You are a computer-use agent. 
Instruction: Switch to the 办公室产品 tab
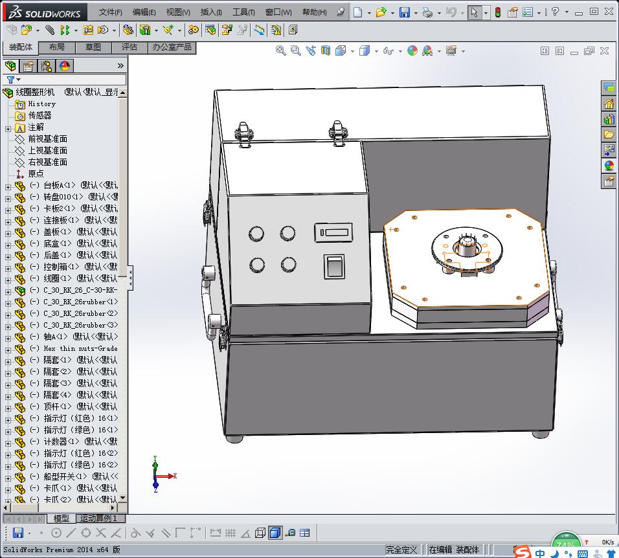(x=172, y=47)
